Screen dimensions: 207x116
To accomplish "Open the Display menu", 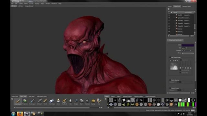I will (x=37, y=4).
